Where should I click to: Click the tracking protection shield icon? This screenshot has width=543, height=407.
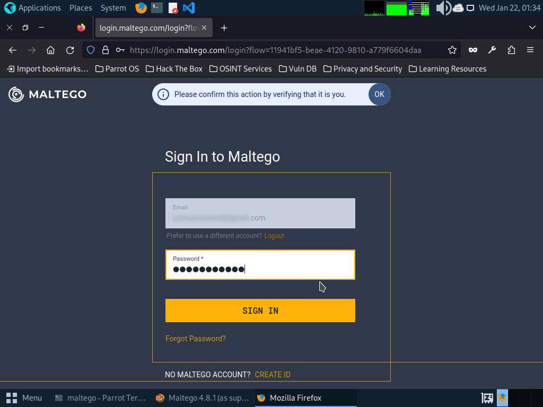(x=91, y=50)
